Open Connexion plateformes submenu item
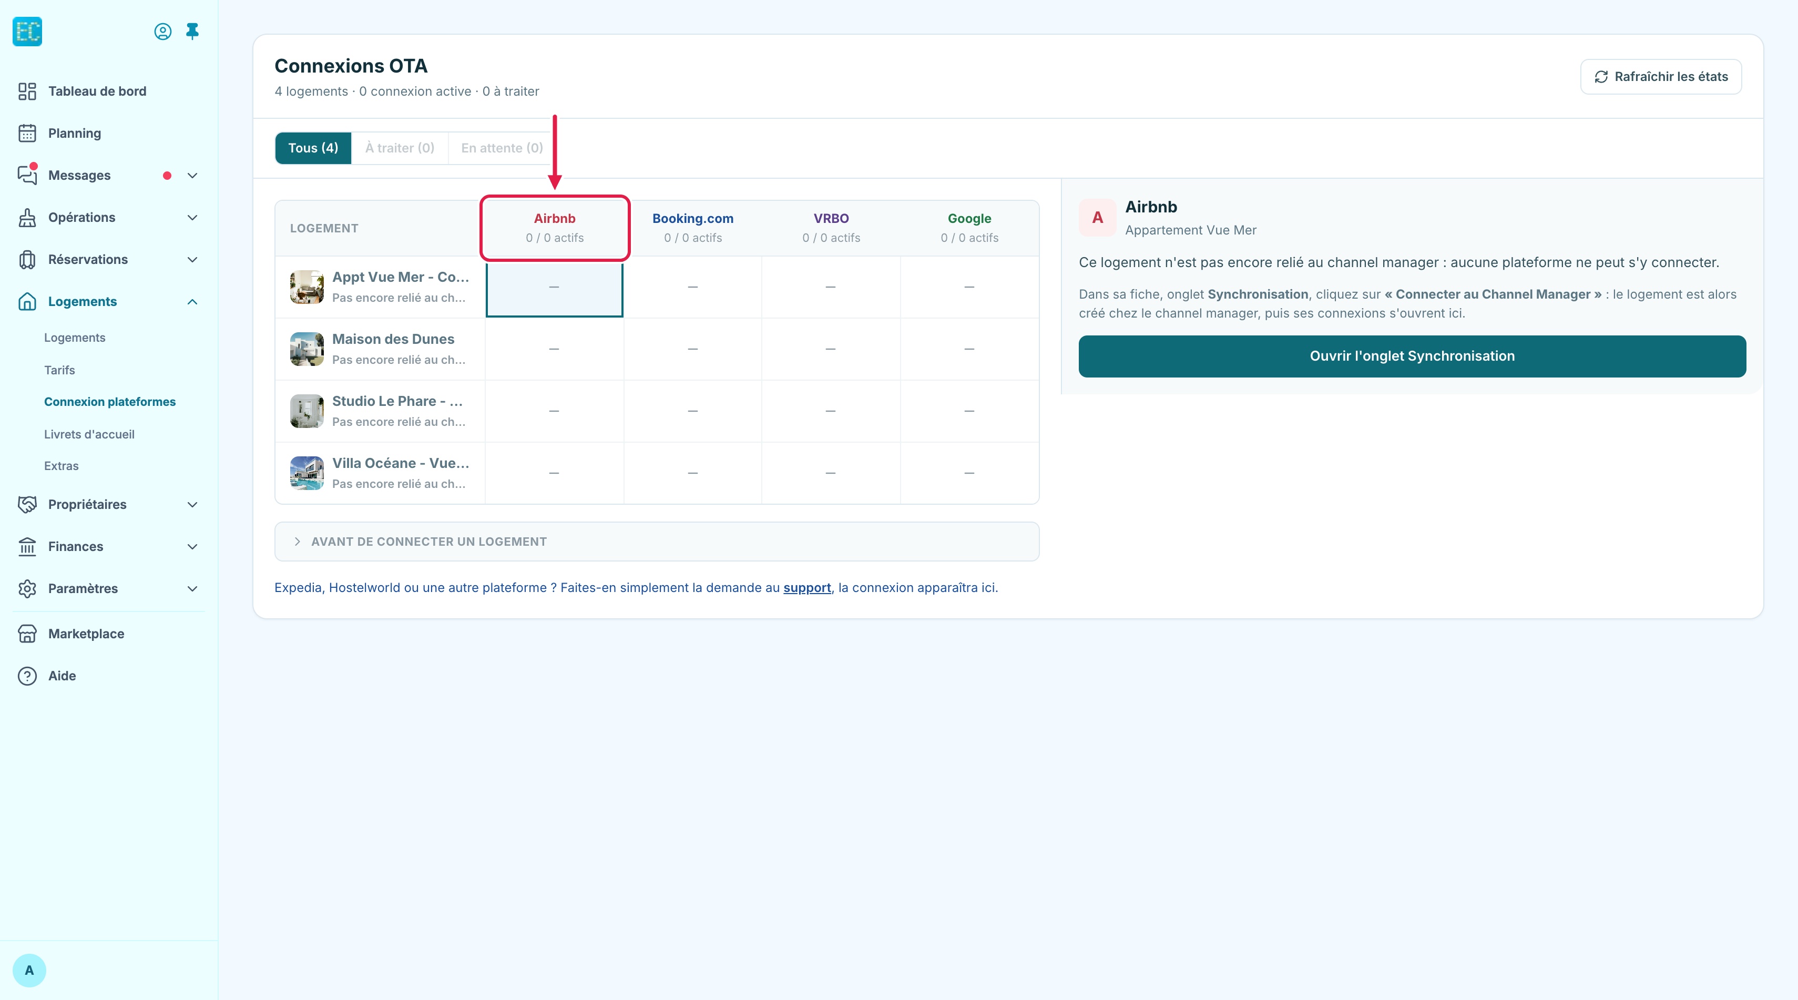 [109, 401]
